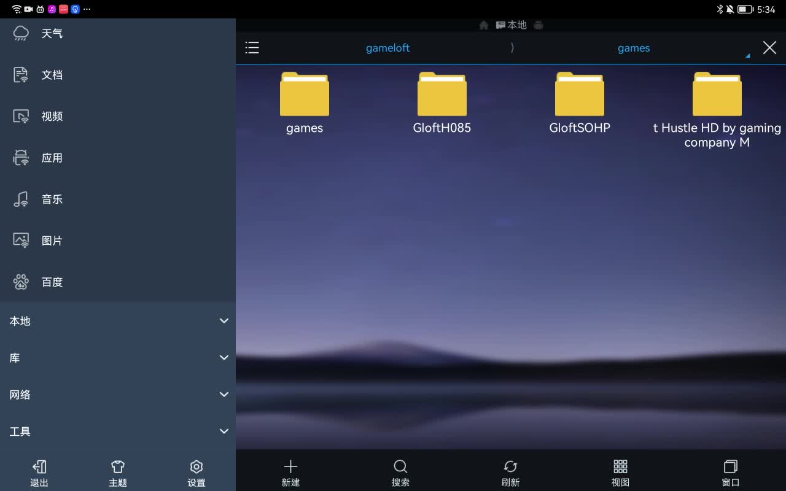The height and width of the screenshot is (491, 786).
Task: Open the 文档 (Documents) category in sidebar
Action: [52, 74]
